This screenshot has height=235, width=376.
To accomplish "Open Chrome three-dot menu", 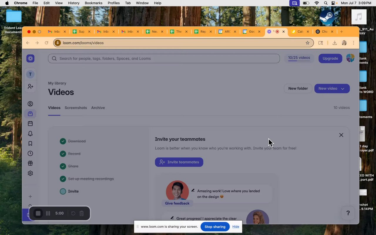I will pyautogui.click(x=353, y=43).
